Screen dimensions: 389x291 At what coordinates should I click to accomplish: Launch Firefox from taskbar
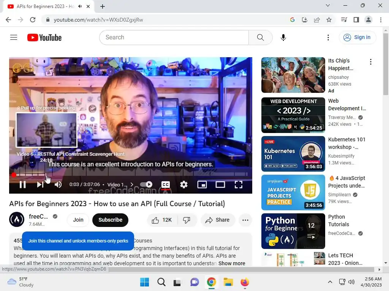pyautogui.click(x=245, y=282)
